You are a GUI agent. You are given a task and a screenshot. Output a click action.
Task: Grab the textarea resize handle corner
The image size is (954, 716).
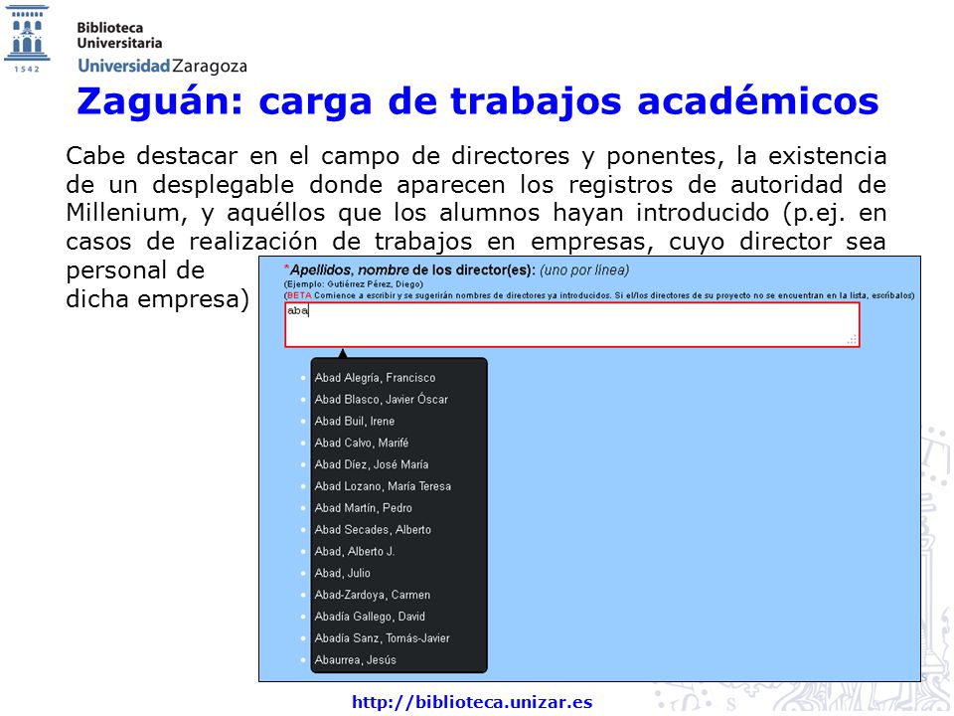click(853, 340)
